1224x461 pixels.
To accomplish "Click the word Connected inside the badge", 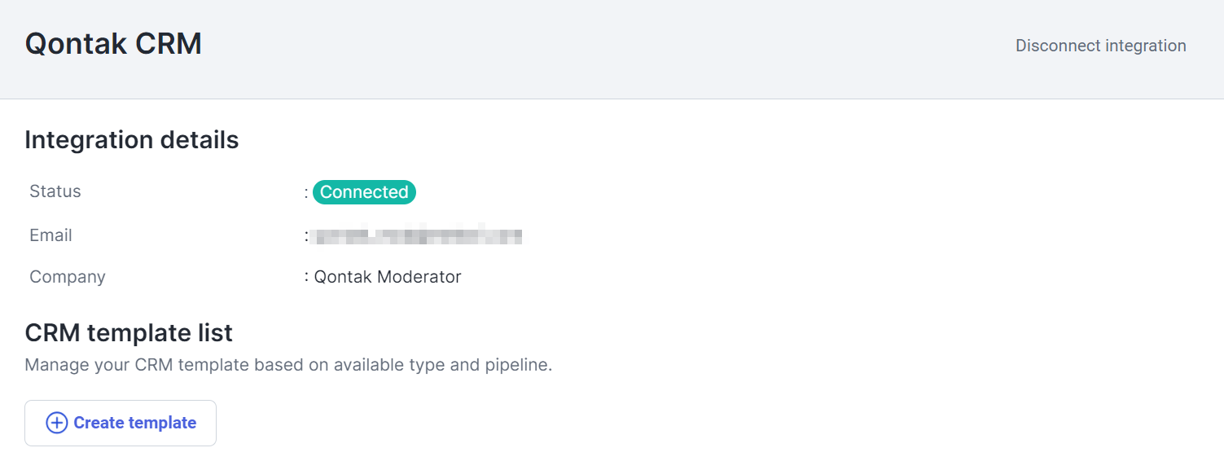I will click(x=364, y=192).
